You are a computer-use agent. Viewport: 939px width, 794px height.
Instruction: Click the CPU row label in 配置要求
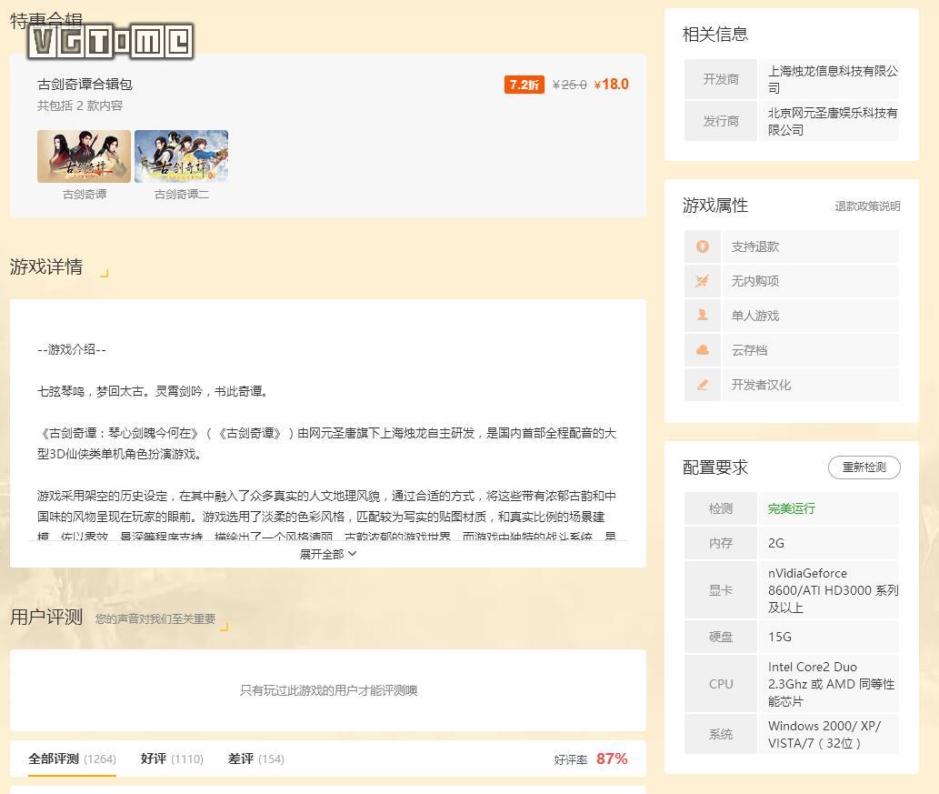tap(720, 684)
